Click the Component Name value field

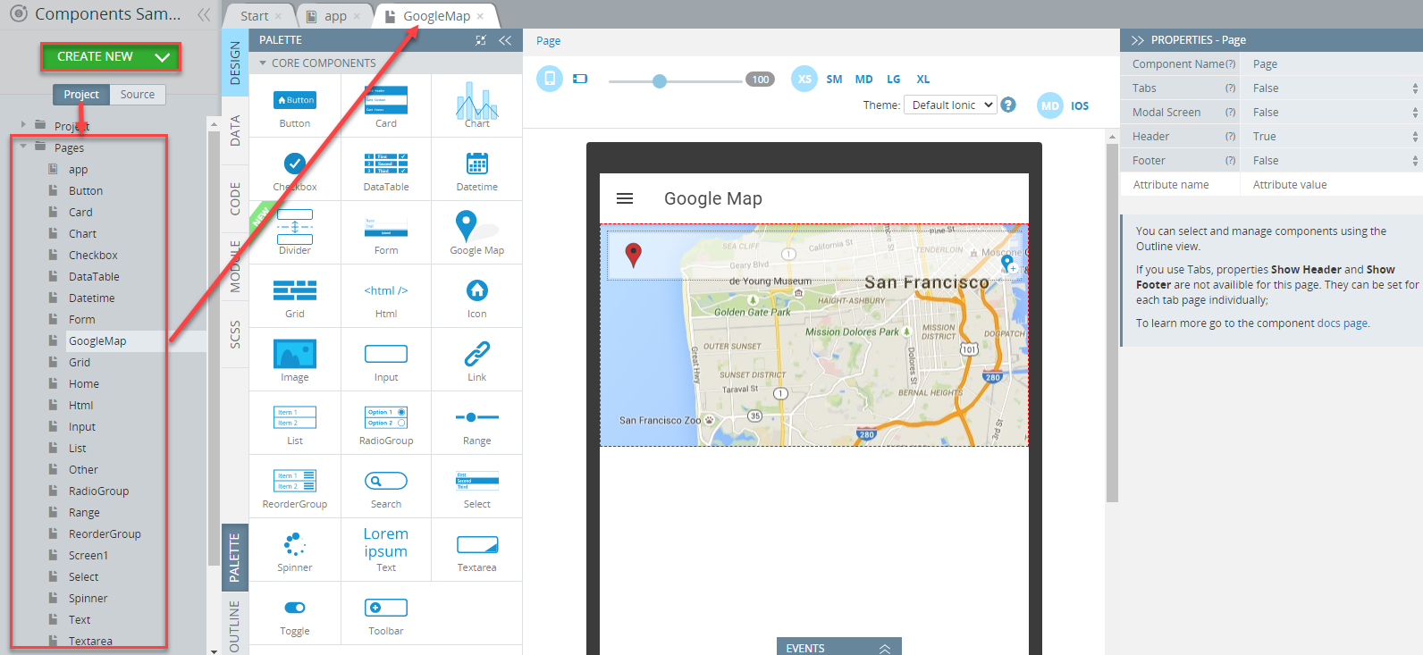[x=1332, y=64]
